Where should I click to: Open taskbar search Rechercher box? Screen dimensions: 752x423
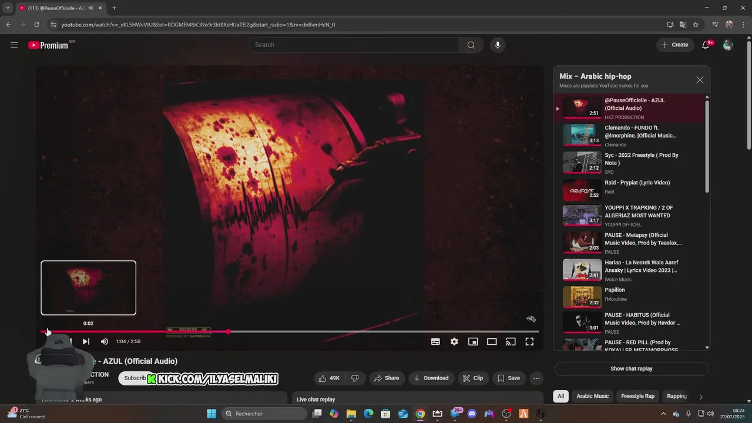pos(264,414)
